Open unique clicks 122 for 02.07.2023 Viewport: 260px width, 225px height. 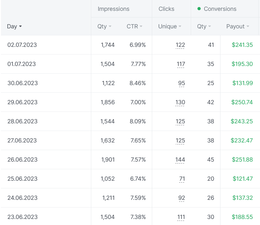pyautogui.click(x=180, y=45)
